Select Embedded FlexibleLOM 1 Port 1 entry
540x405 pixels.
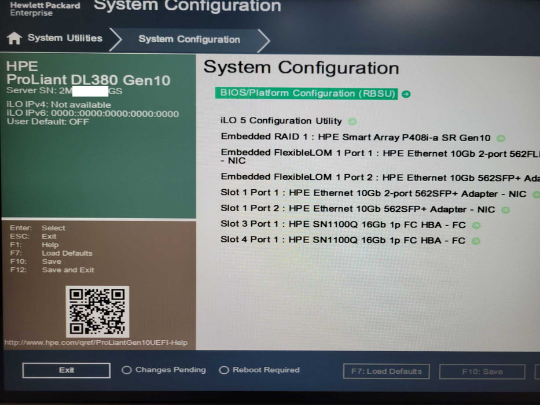[x=380, y=157]
